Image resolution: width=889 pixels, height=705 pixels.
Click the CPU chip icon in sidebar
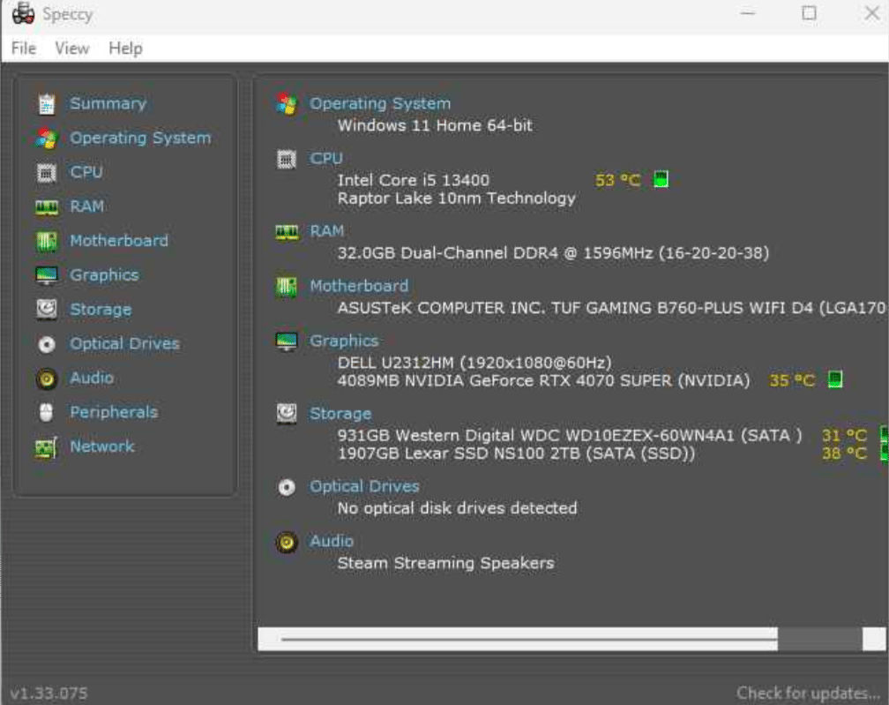tap(47, 172)
